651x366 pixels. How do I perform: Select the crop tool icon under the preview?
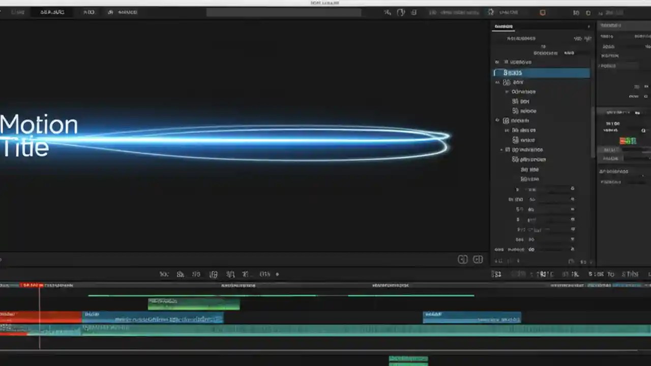click(213, 274)
